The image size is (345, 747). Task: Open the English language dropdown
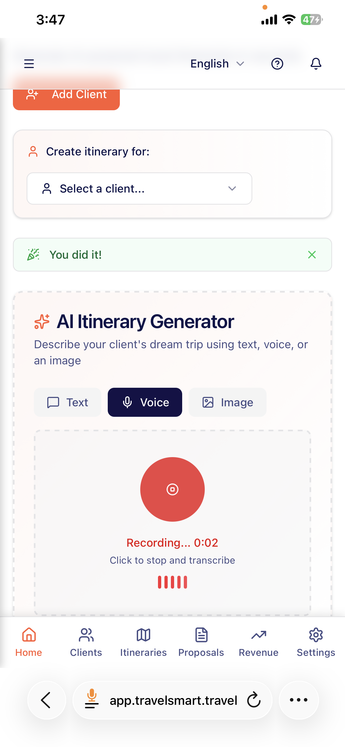point(217,63)
